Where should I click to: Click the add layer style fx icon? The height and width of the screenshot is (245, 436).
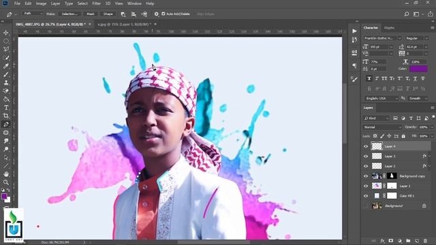(382, 241)
